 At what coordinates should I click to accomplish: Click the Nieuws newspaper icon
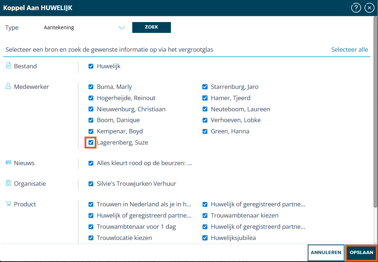coord(9,163)
